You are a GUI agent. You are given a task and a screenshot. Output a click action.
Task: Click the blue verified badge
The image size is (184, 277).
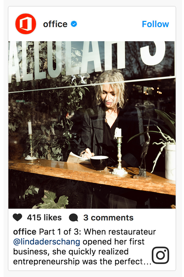coord(74,24)
